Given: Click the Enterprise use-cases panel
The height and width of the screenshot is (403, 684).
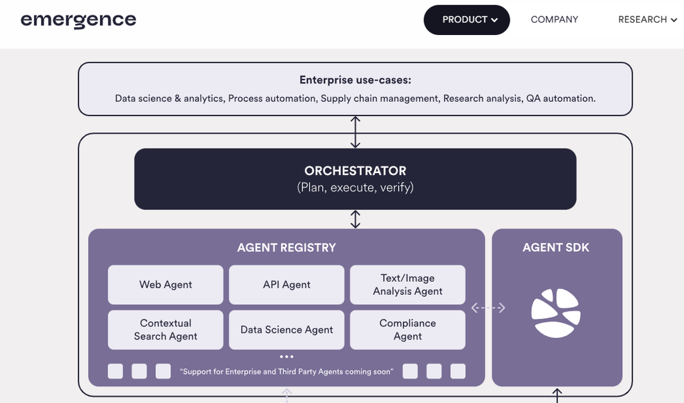Looking at the screenshot, I should (x=355, y=89).
